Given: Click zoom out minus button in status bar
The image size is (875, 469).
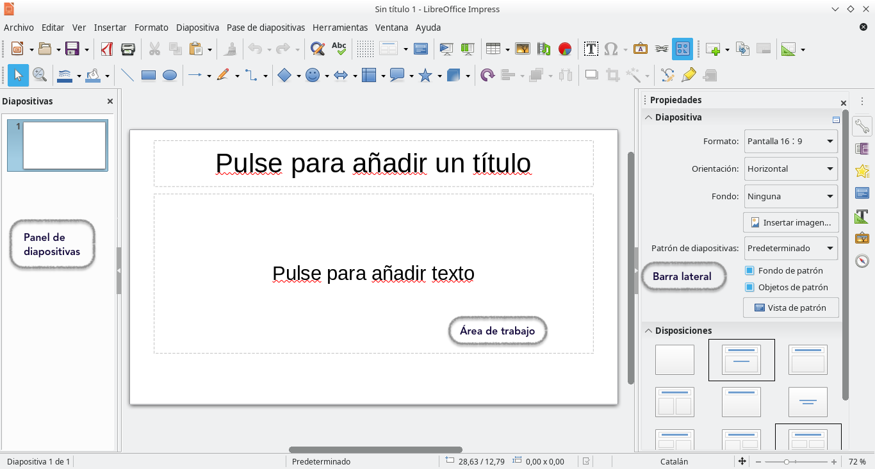Looking at the screenshot, I should 758,461.
